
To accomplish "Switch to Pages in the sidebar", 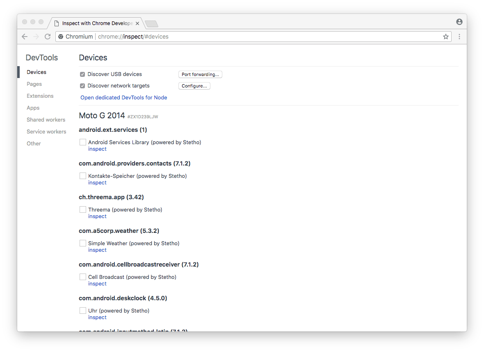I will click(x=34, y=84).
